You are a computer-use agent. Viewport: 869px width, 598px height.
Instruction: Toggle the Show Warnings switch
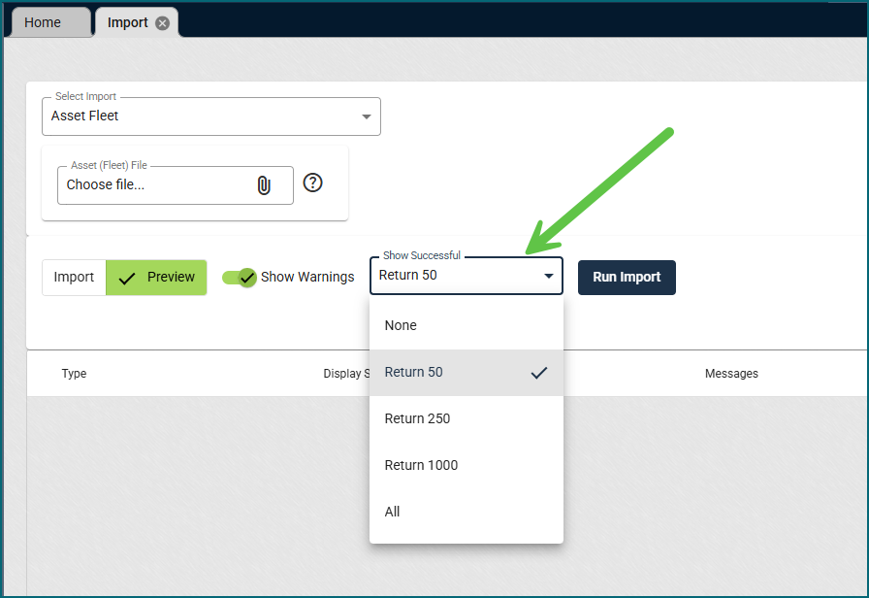coord(239,278)
